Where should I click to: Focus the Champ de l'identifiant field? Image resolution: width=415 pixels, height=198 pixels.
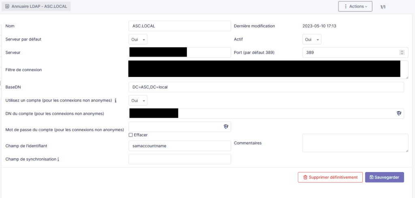click(x=179, y=146)
